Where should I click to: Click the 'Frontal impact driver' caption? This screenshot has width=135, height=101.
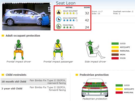pyautogui.click(x=19, y=62)
